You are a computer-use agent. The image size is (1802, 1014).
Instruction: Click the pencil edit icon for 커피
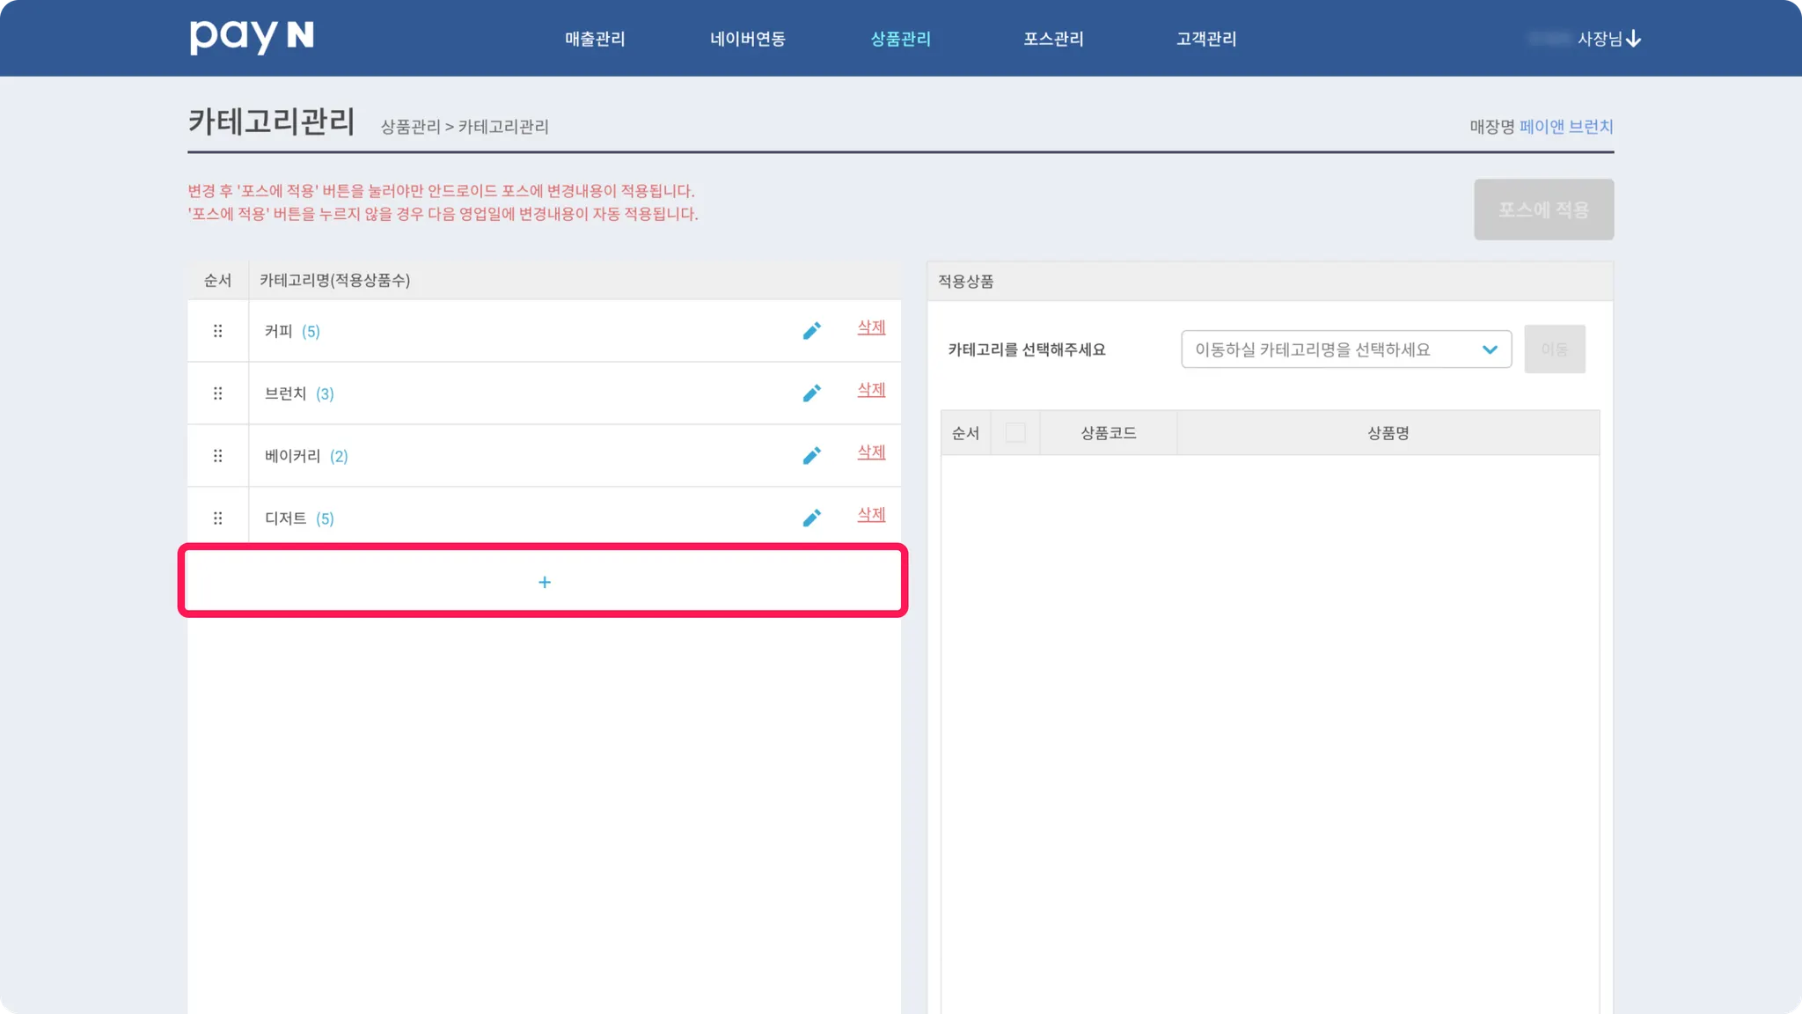click(811, 331)
